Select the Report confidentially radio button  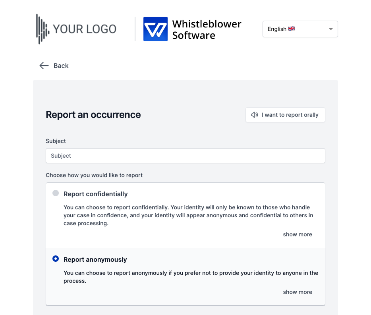click(56, 193)
